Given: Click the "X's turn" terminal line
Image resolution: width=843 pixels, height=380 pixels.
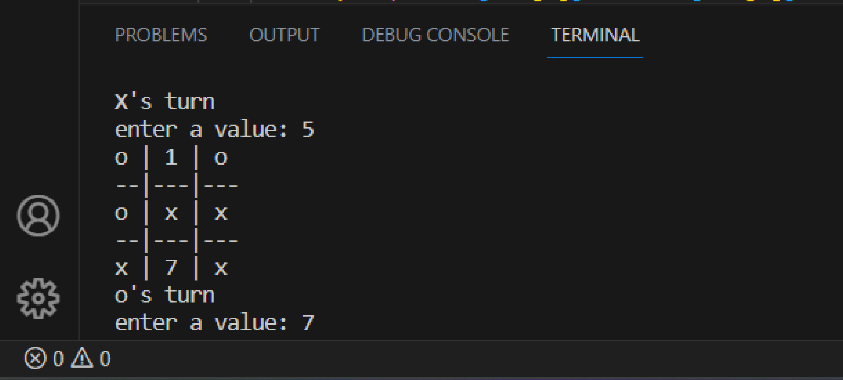Looking at the screenshot, I should click(164, 102).
